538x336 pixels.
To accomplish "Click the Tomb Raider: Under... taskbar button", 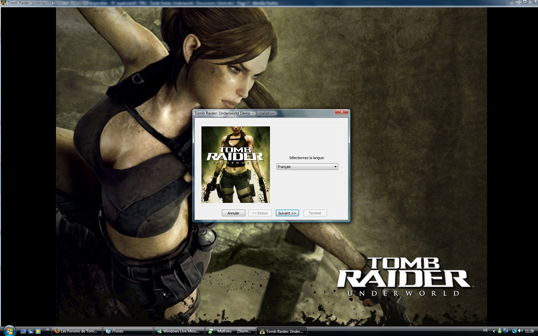I will point(282,331).
